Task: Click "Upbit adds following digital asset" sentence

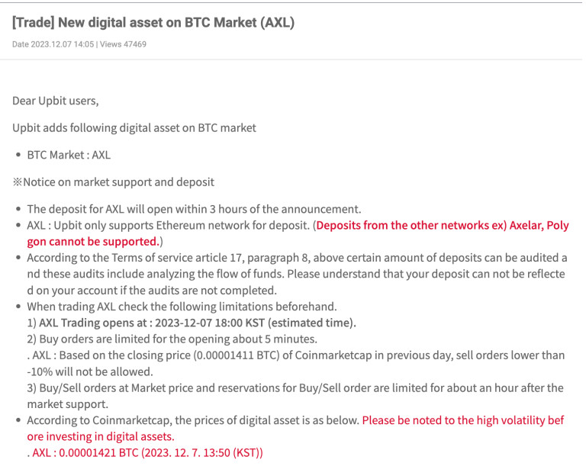Action: [134, 127]
